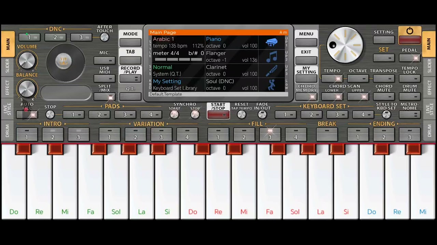Toggle the Auto Fill button

pos(27,115)
